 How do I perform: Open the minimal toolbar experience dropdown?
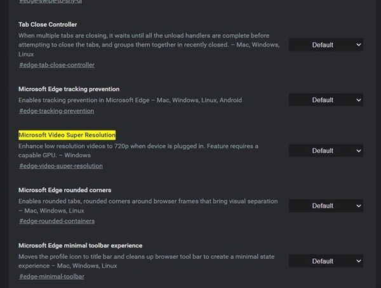(326, 261)
